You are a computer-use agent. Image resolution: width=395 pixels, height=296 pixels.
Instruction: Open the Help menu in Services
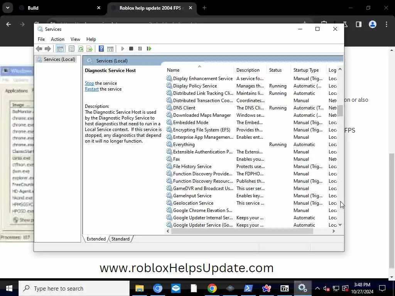click(91, 39)
